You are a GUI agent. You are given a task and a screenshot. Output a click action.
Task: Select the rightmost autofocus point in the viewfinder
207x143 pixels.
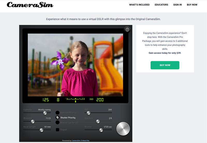pyautogui.click(x=102, y=65)
